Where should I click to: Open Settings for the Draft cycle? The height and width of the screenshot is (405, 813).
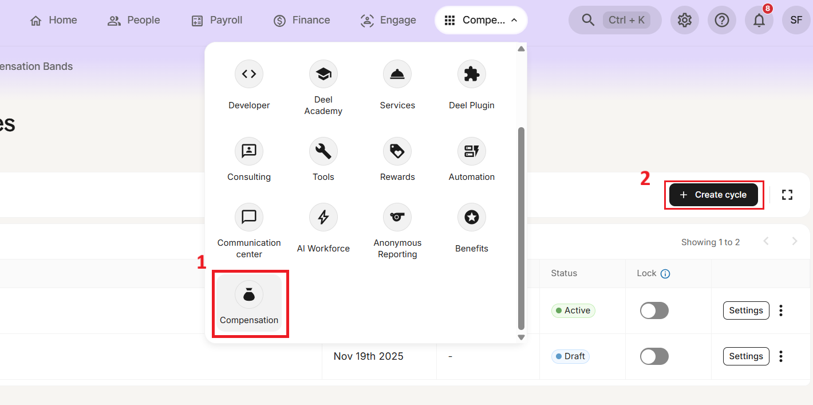tap(745, 356)
